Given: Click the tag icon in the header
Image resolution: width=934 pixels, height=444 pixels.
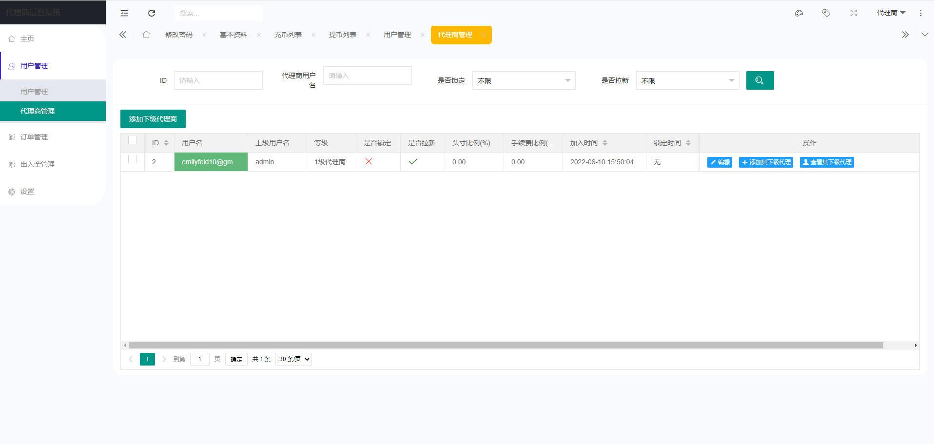Looking at the screenshot, I should (x=826, y=13).
